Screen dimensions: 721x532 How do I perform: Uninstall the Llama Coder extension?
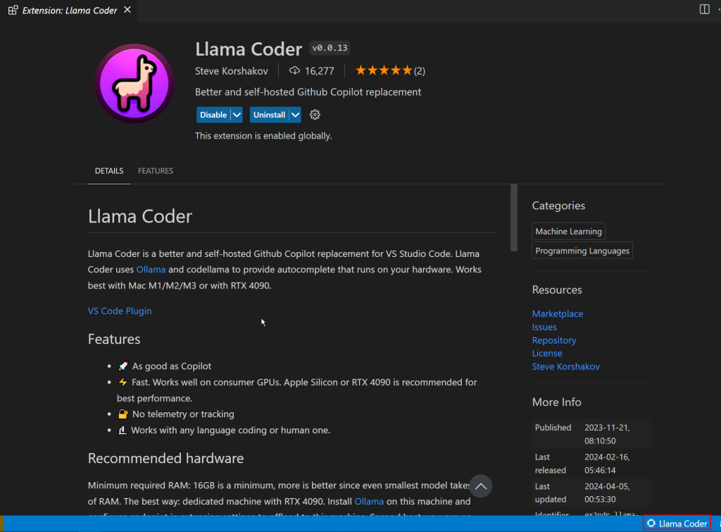pyautogui.click(x=270, y=115)
